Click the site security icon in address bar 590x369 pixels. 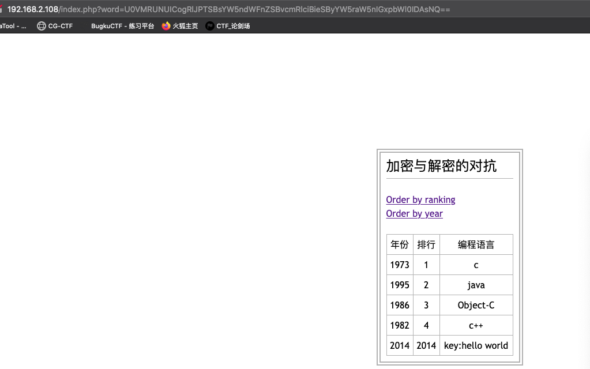[x=2, y=9]
